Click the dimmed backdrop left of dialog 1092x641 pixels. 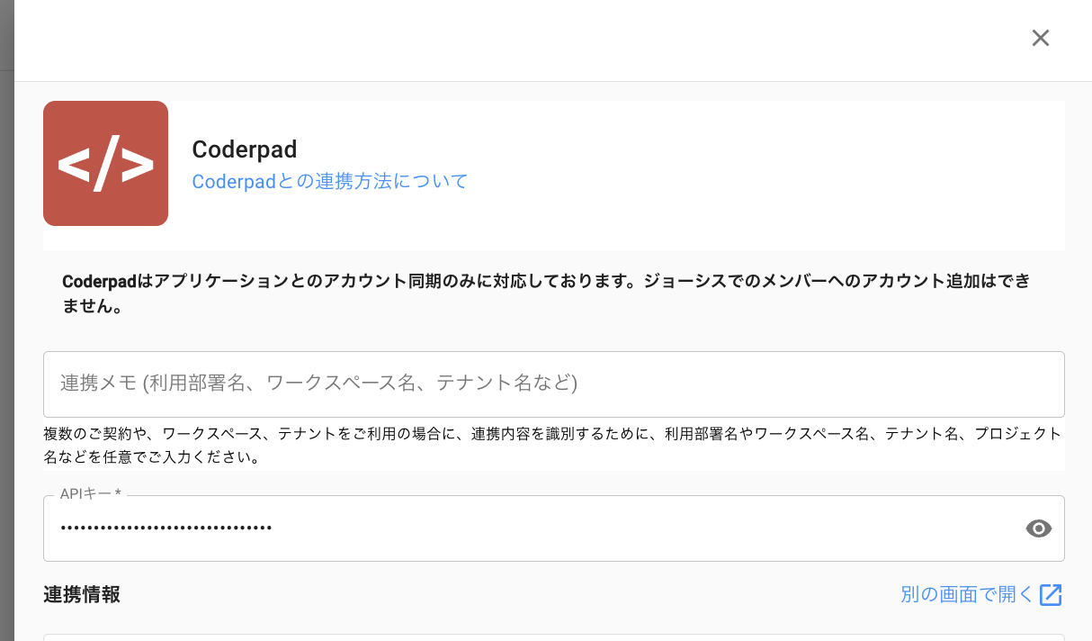click(x=6, y=360)
